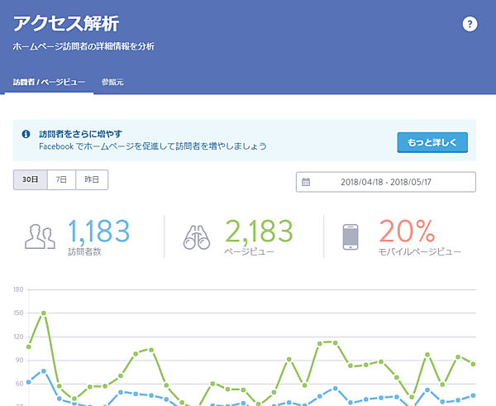This screenshot has height=406, width=496.
Task: Click the info icon in the banner
Action: [26, 132]
